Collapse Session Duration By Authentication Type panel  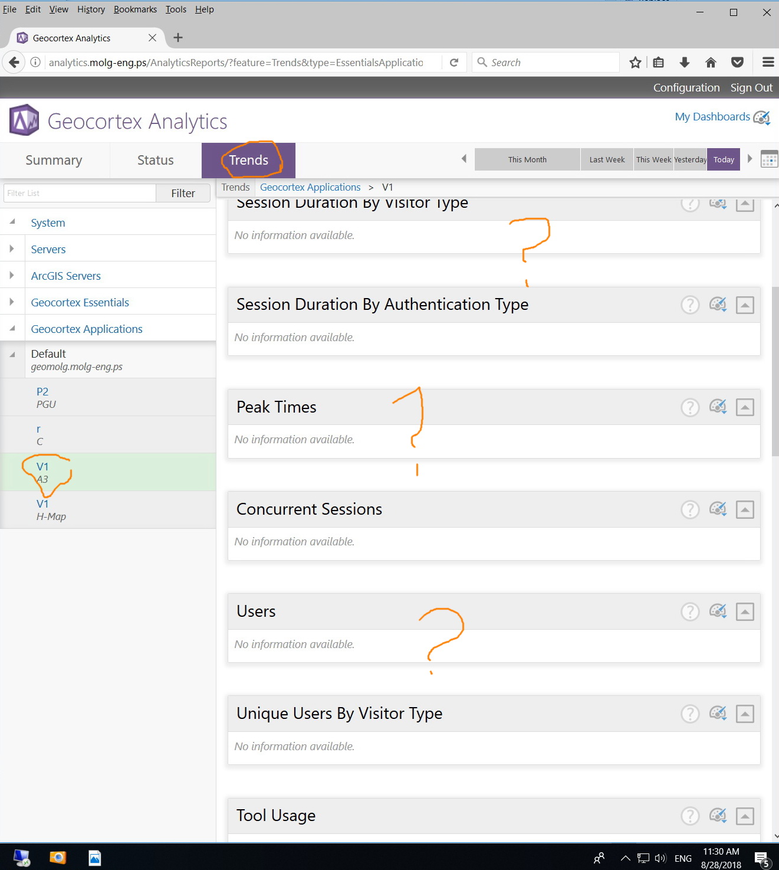(745, 305)
